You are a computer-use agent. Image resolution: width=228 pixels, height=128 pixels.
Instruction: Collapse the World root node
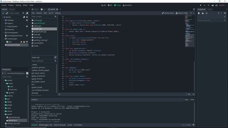pos(2,17)
